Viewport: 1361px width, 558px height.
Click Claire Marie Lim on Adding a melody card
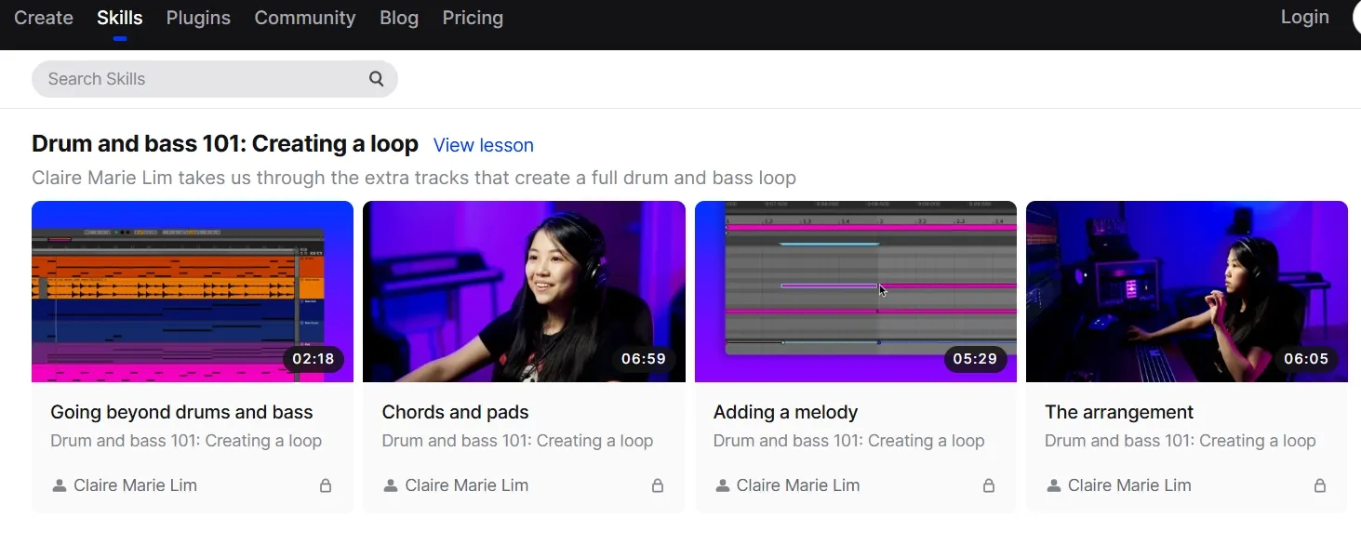tap(798, 485)
